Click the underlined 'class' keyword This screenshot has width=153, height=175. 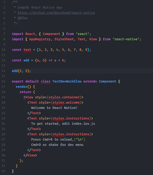46,81
